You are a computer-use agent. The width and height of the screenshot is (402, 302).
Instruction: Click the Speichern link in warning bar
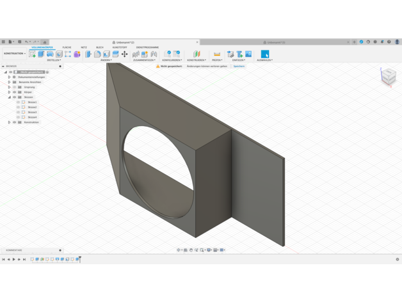(239, 66)
